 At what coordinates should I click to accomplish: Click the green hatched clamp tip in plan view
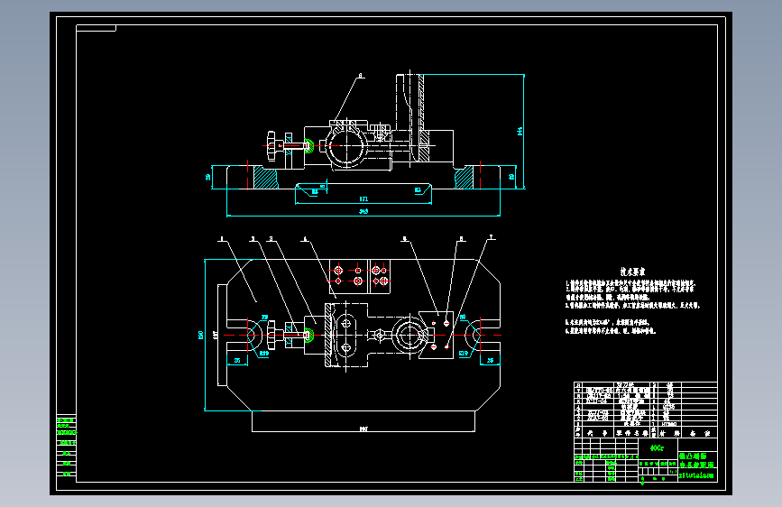[x=309, y=335]
